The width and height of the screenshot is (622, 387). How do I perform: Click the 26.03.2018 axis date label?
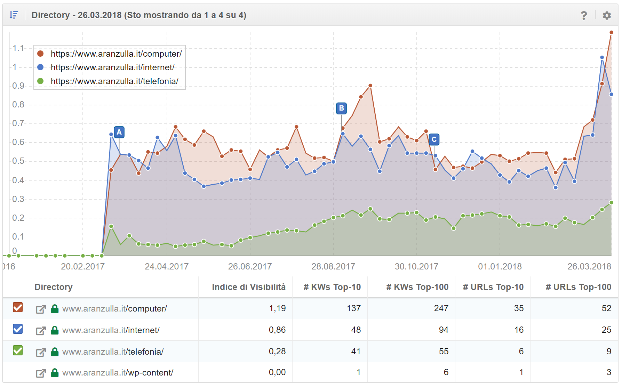click(589, 267)
